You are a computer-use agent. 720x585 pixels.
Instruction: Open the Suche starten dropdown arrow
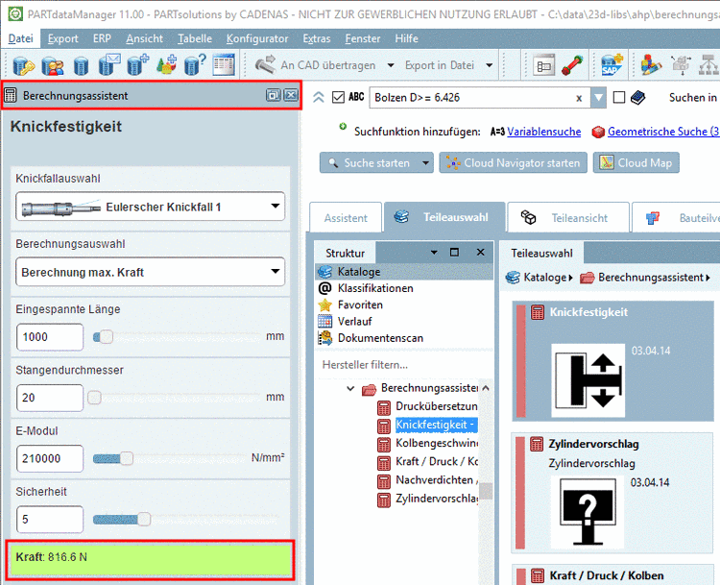pyautogui.click(x=425, y=162)
